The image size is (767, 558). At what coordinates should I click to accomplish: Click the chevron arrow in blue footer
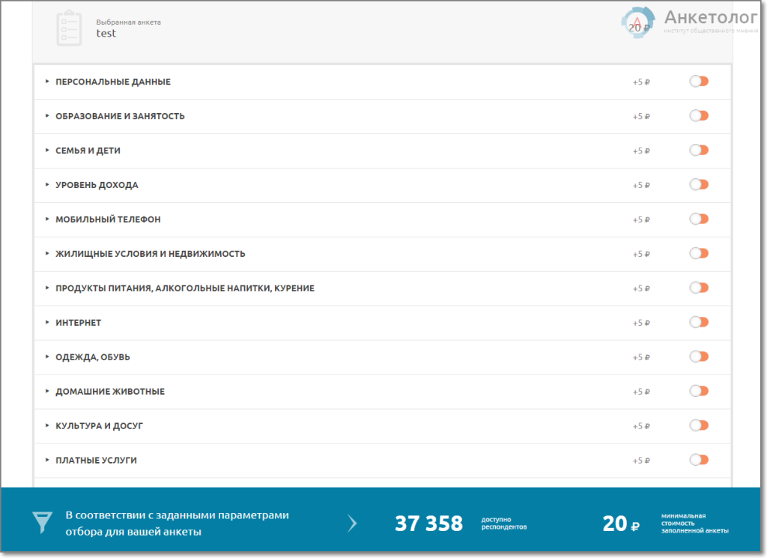point(352,523)
